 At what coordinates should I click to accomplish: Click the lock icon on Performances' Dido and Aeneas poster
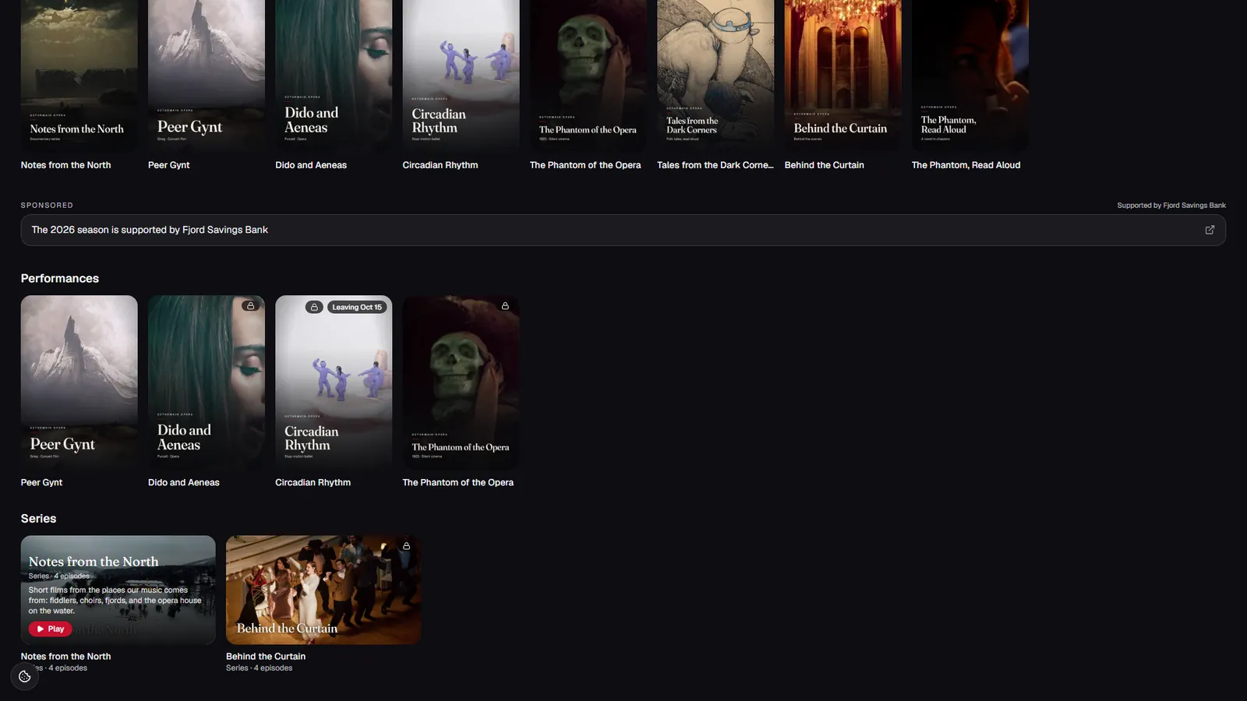250,306
